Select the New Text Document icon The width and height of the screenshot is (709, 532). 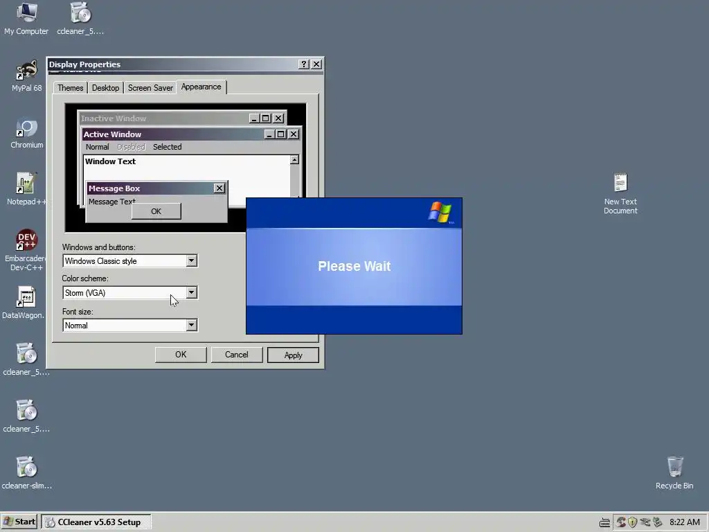click(620, 193)
